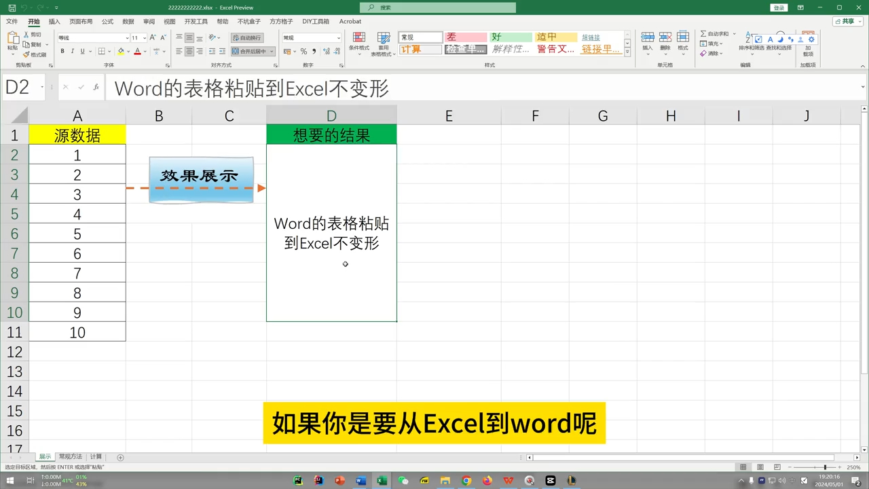Switch to the 插入 ribbon tab

pyautogui.click(x=54, y=21)
